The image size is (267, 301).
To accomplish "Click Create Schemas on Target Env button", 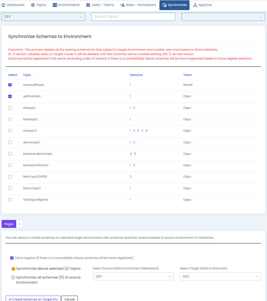I will point(33,299).
